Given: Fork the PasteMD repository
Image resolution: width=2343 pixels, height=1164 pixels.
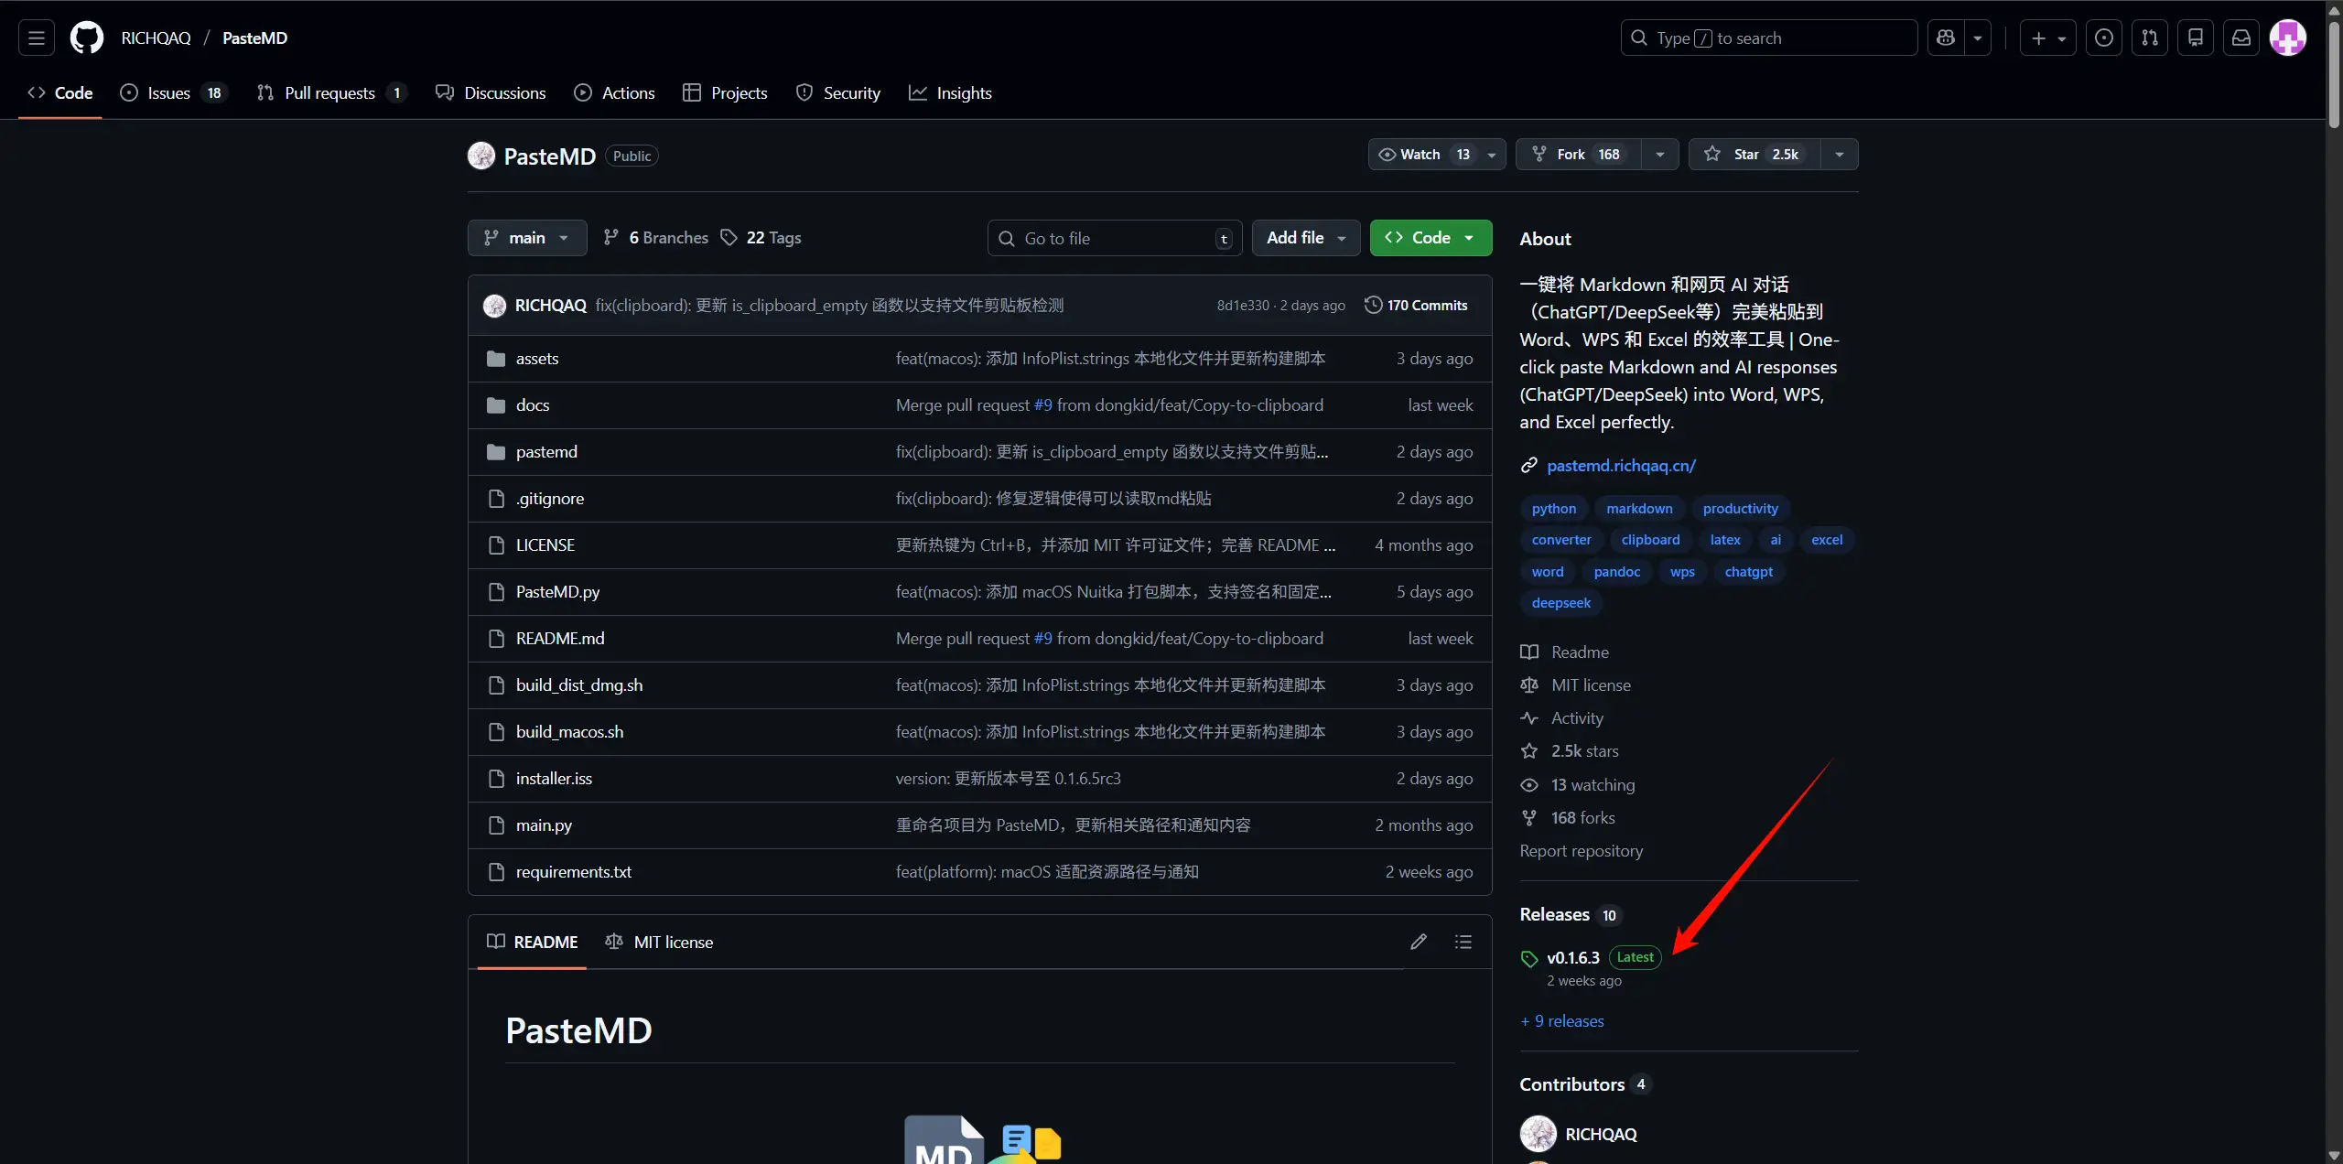Looking at the screenshot, I should [x=1576, y=154].
